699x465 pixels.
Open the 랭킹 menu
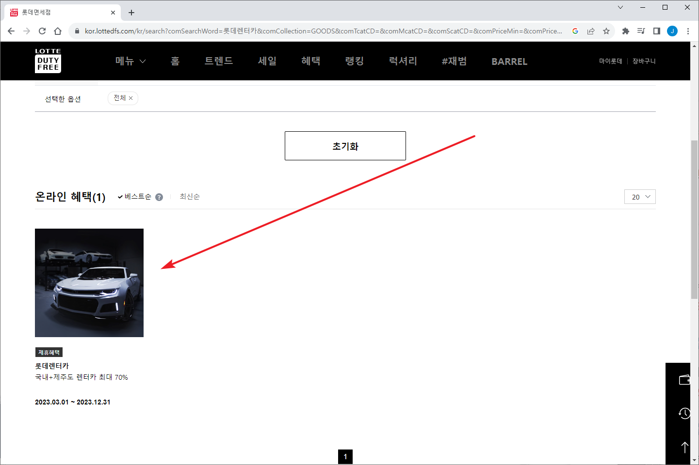[x=355, y=61]
